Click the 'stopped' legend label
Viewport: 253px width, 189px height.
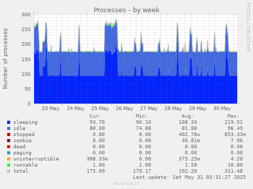[24, 134]
